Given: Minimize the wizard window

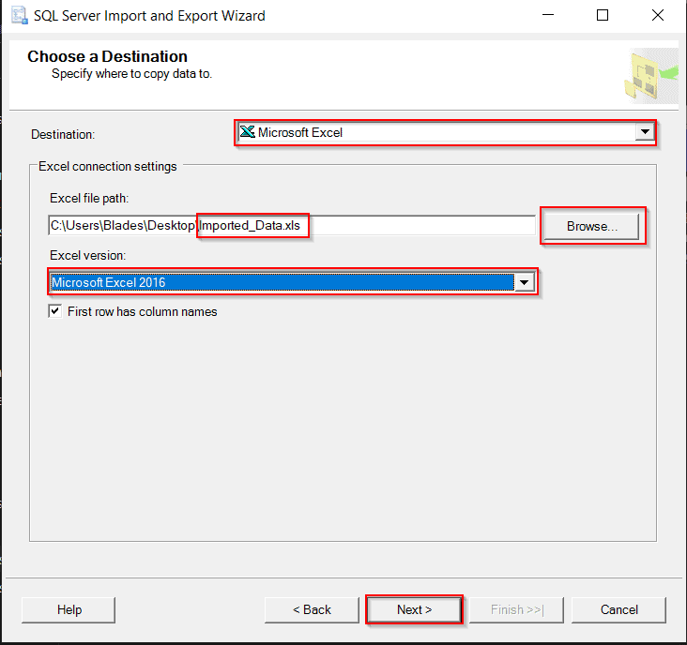Looking at the screenshot, I should coord(548,15).
